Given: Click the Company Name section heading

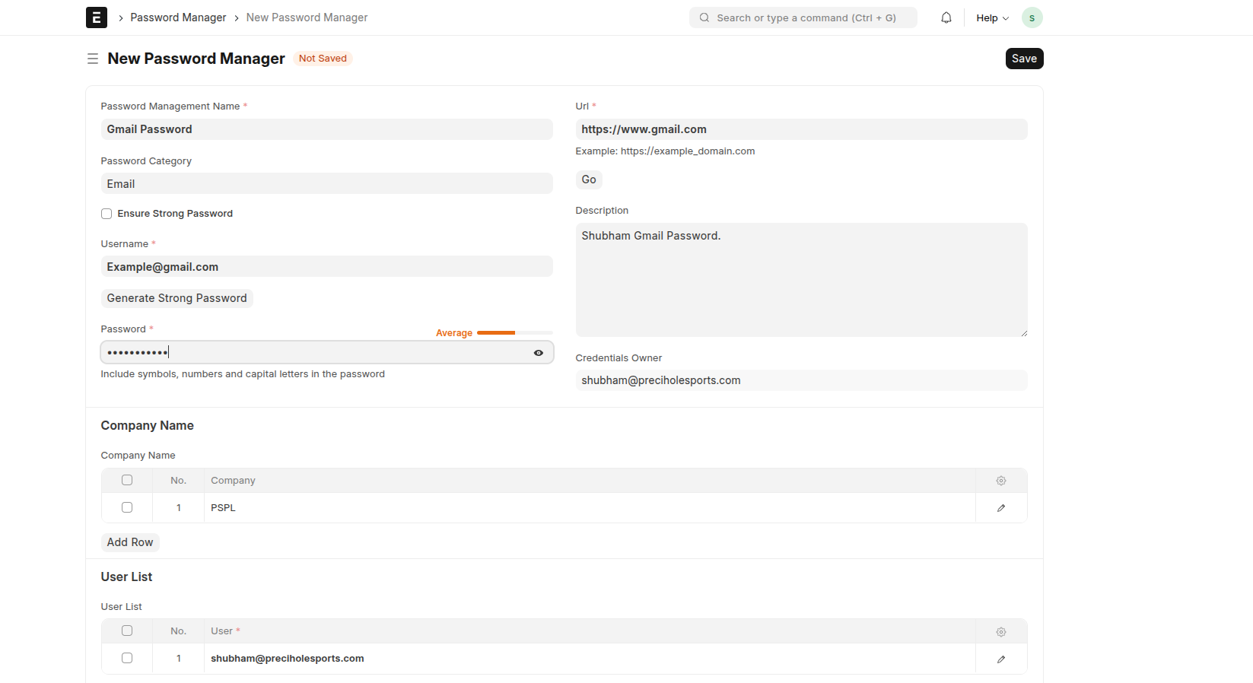Looking at the screenshot, I should 147,426.
